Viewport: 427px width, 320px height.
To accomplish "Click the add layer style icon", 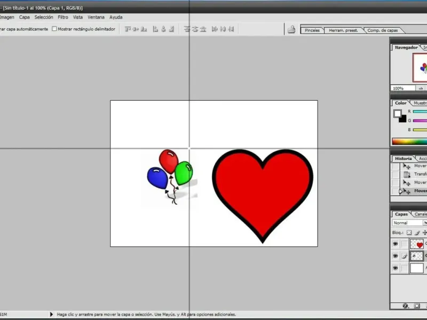I will click(406, 306).
